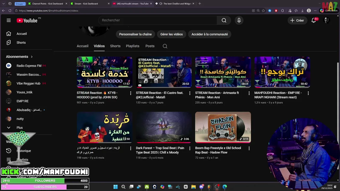Open the Shazam browser extension
Screen dimensions: 340x191
270,11
